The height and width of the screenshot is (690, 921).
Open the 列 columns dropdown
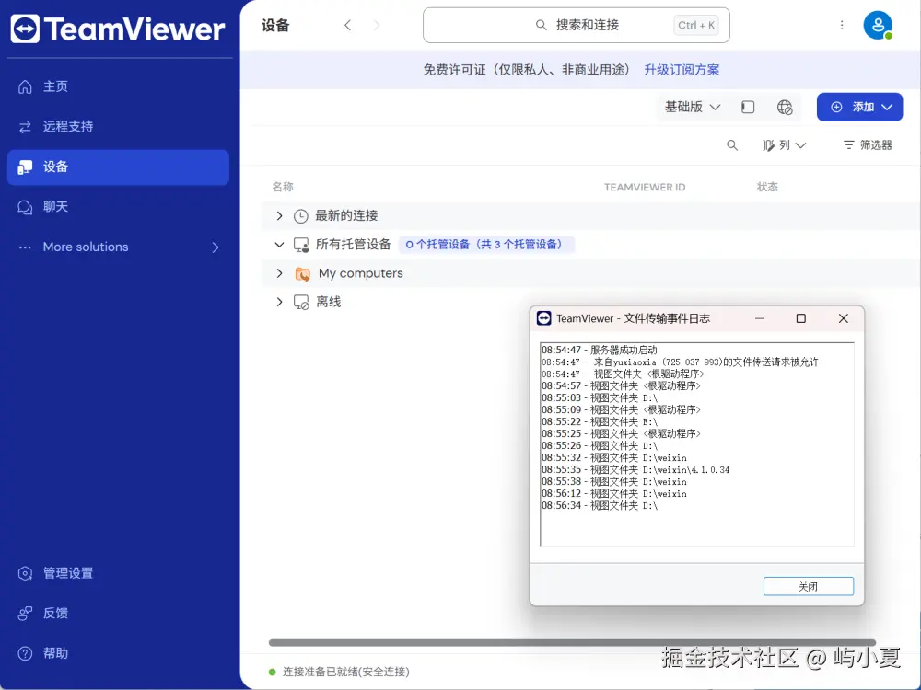[x=784, y=145]
